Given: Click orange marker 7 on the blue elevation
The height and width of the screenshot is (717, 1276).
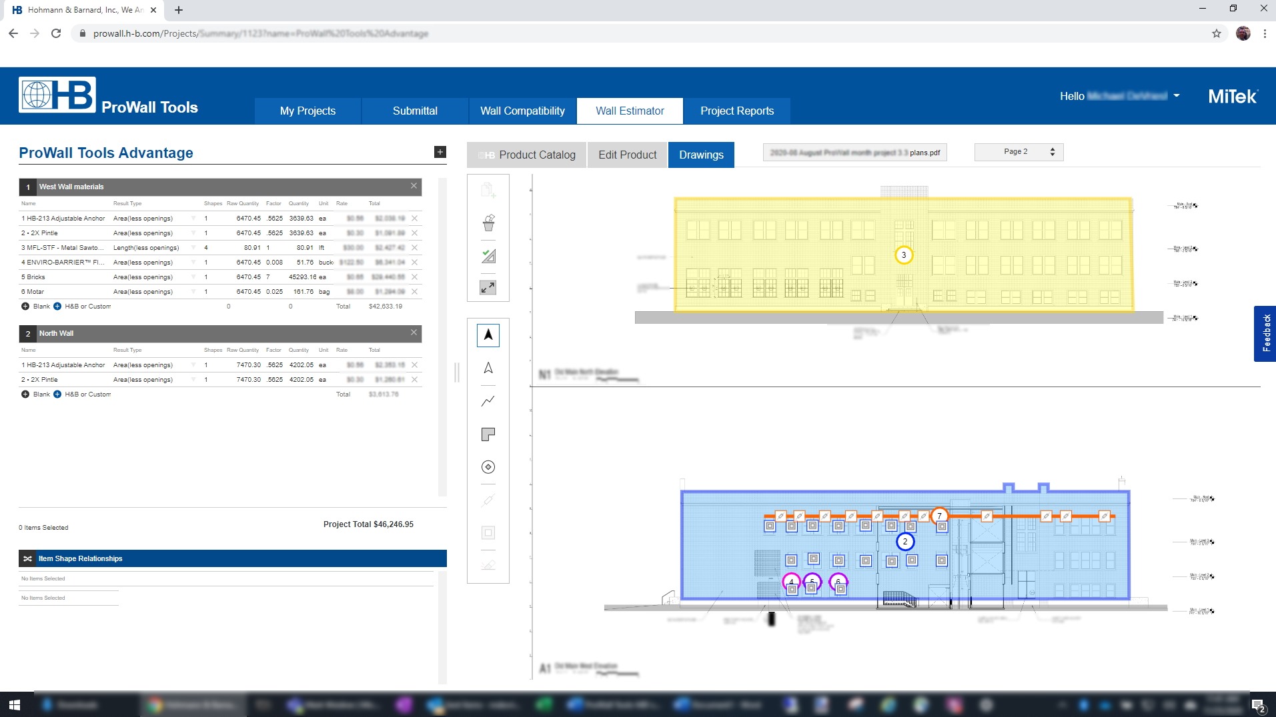Looking at the screenshot, I should (x=939, y=516).
